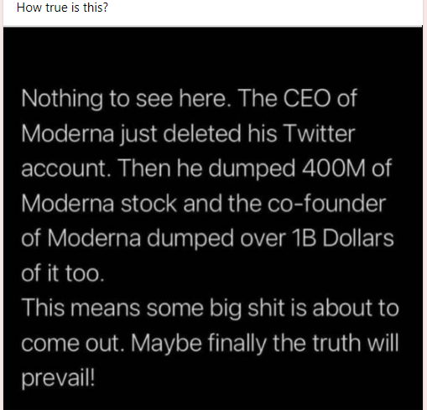427x410 pixels.
Task: Click the word 'about to' in image
Action: click(x=356, y=308)
